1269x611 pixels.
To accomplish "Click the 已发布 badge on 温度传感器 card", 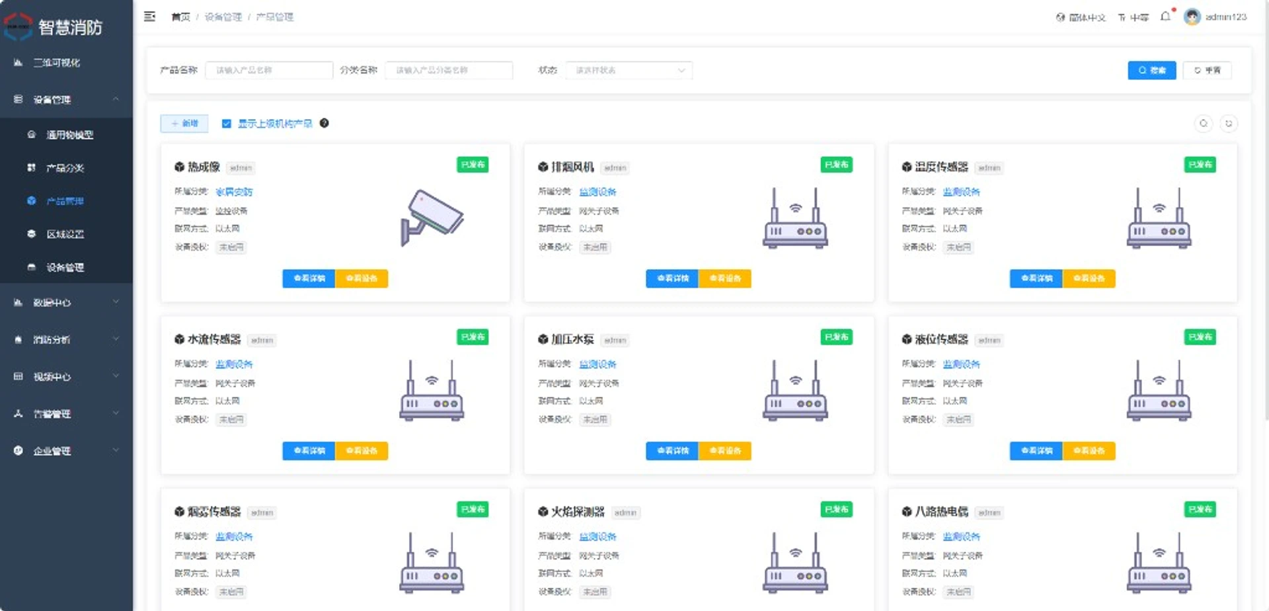I will pyautogui.click(x=1200, y=165).
